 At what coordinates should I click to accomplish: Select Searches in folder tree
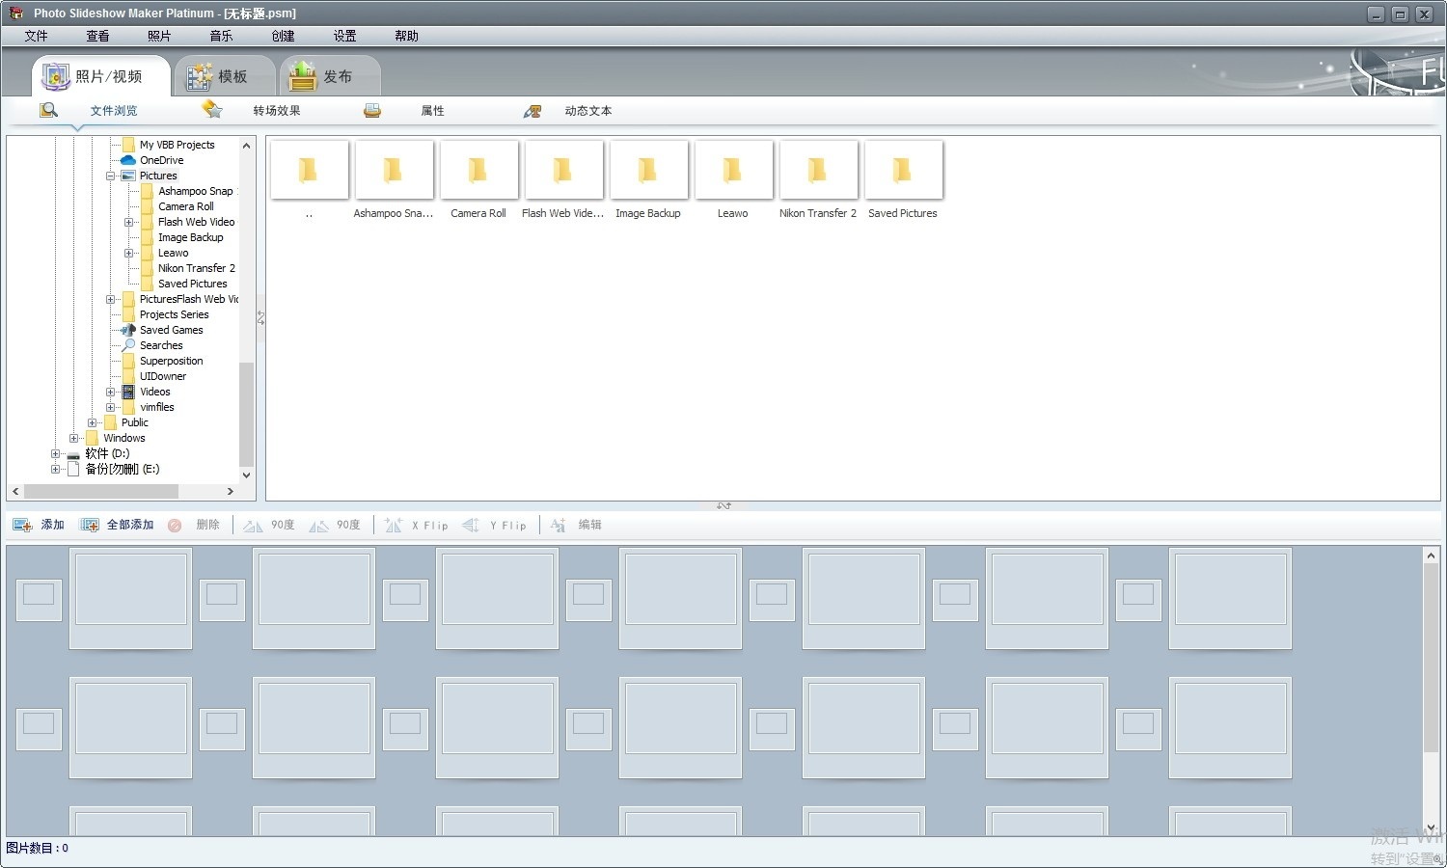(x=161, y=345)
